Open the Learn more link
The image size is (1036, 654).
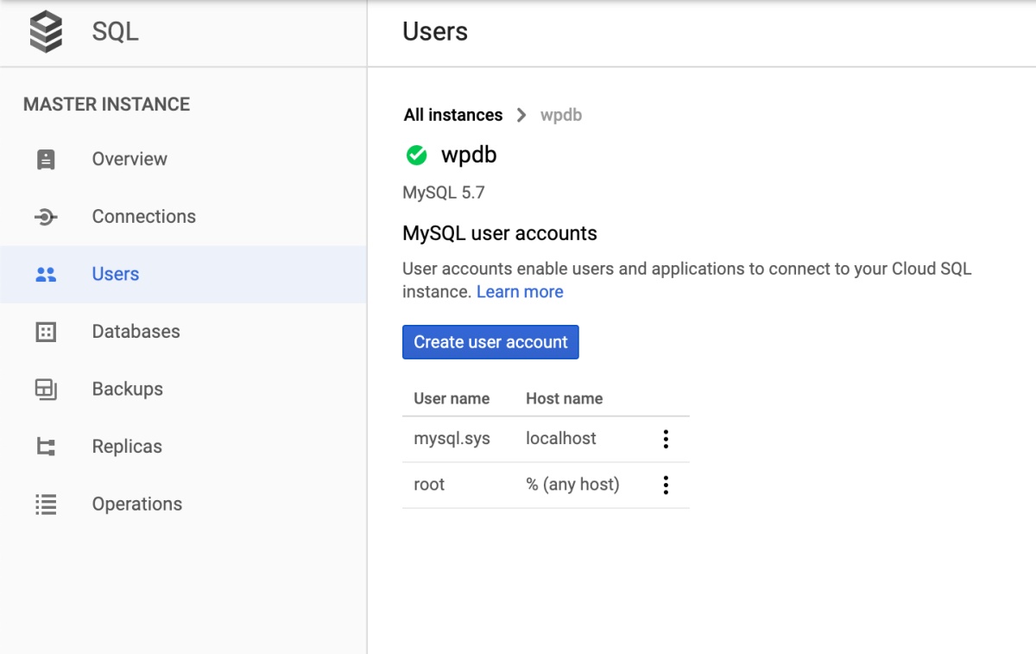point(520,291)
